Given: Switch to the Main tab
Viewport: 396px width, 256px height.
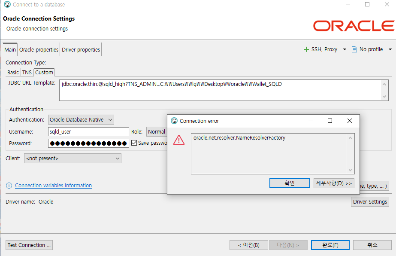Looking at the screenshot, I should pyautogui.click(x=10, y=49).
